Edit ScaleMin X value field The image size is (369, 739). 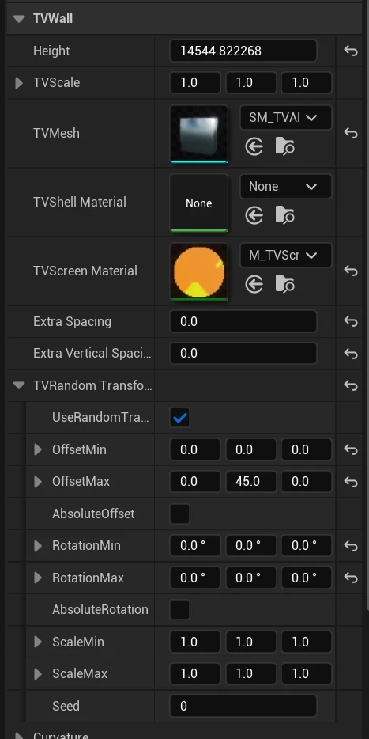click(195, 642)
